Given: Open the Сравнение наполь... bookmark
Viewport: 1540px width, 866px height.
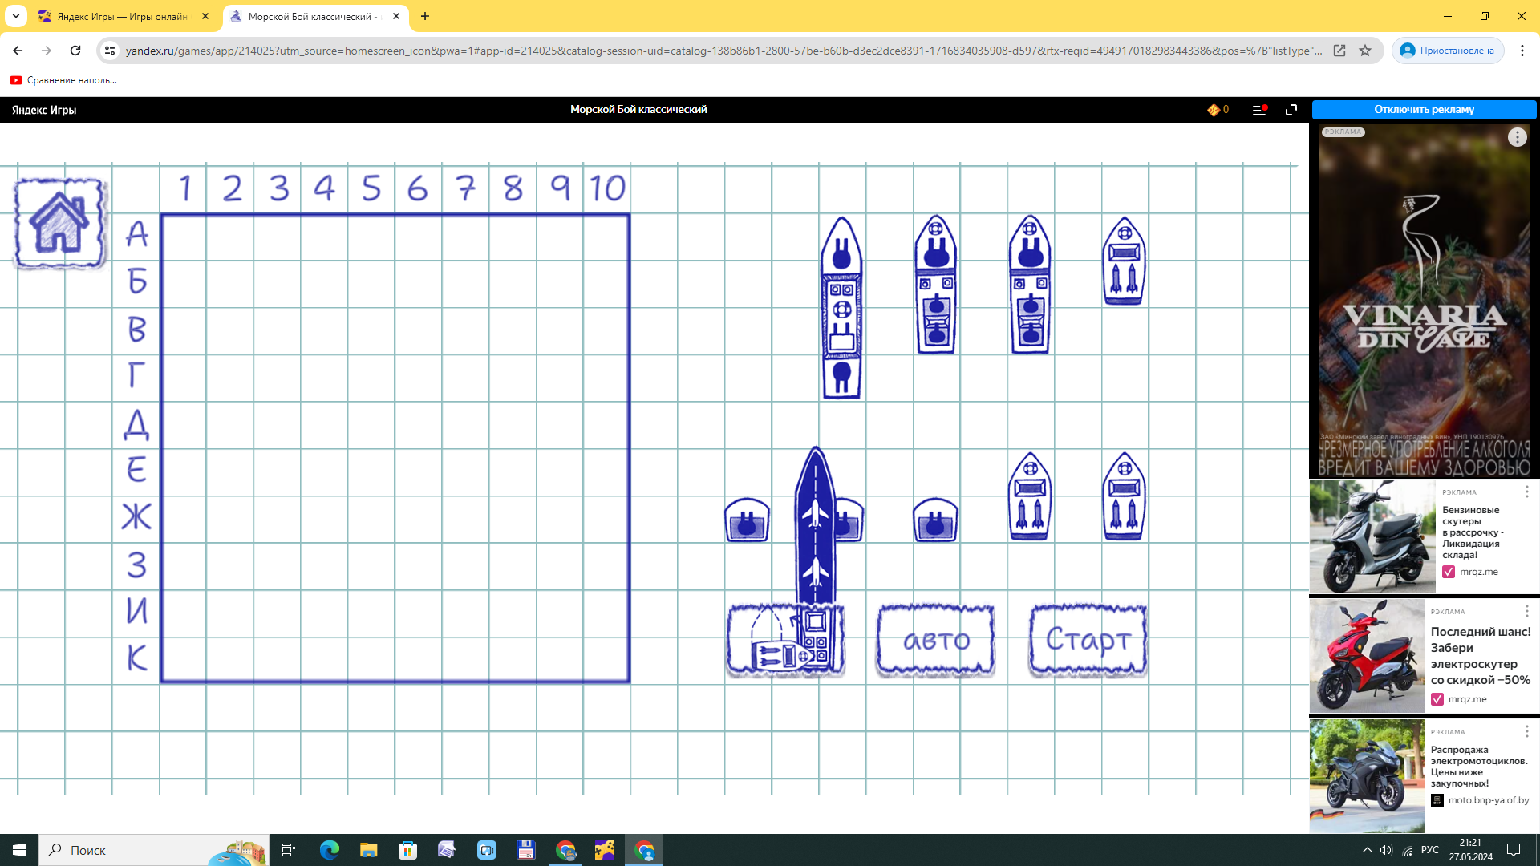Looking at the screenshot, I should coord(64,80).
